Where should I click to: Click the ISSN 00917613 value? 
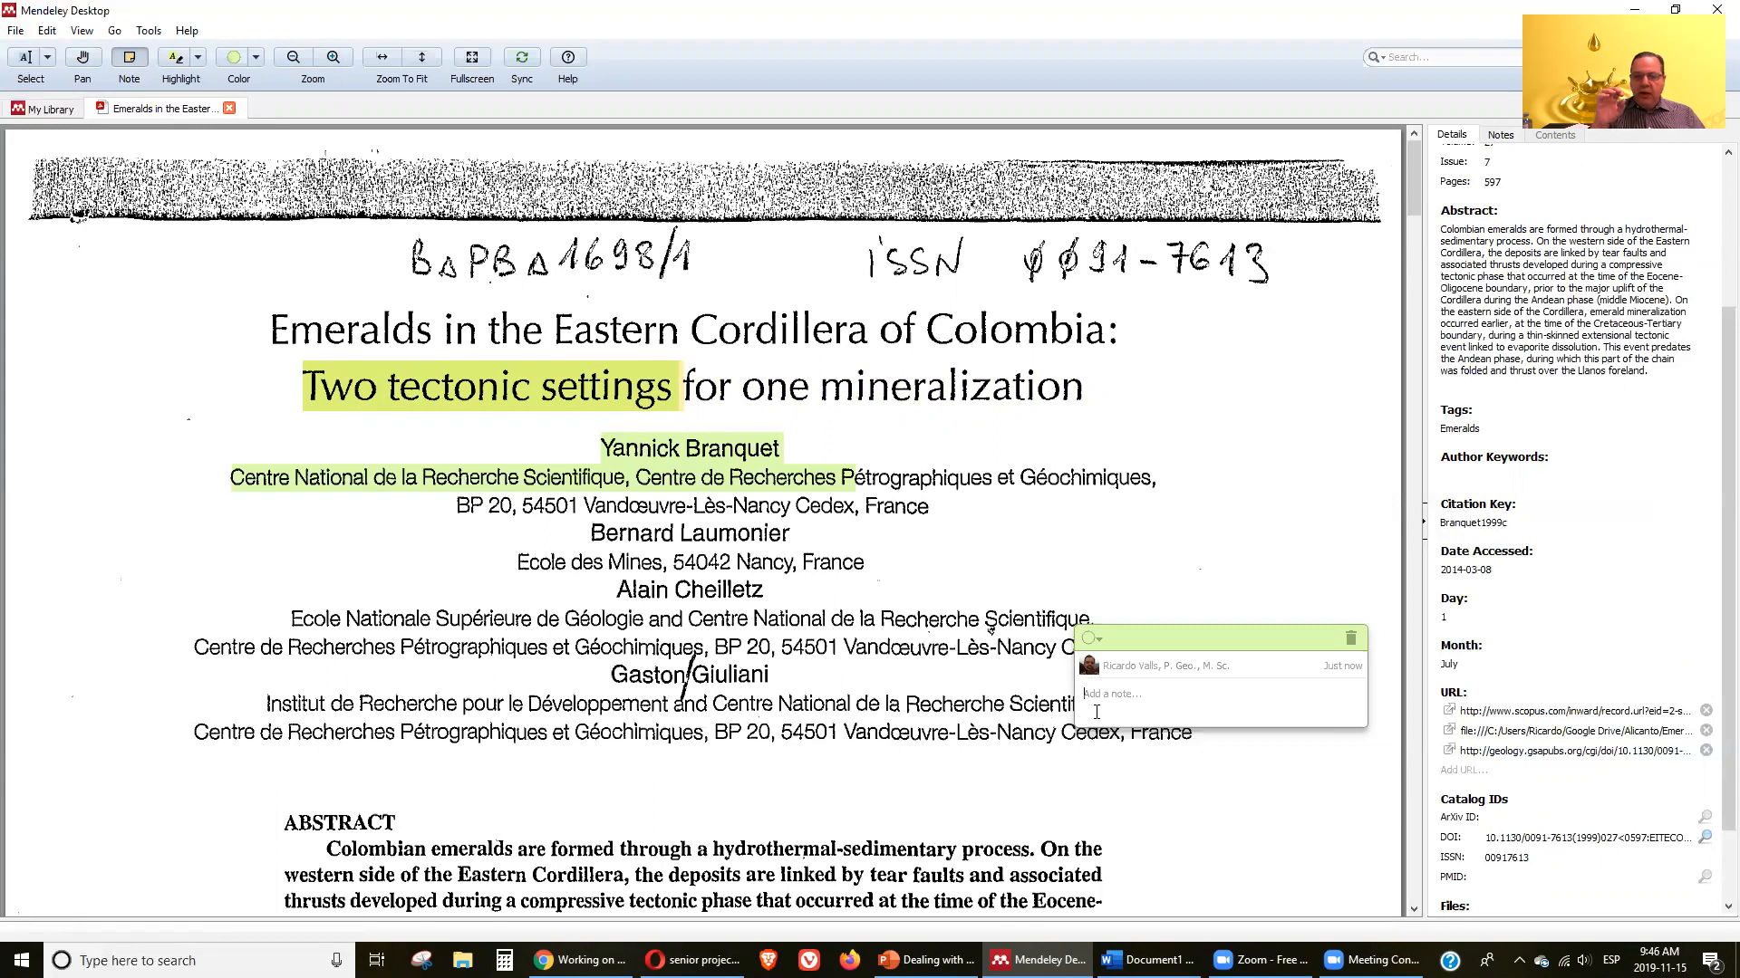coord(1506,858)
